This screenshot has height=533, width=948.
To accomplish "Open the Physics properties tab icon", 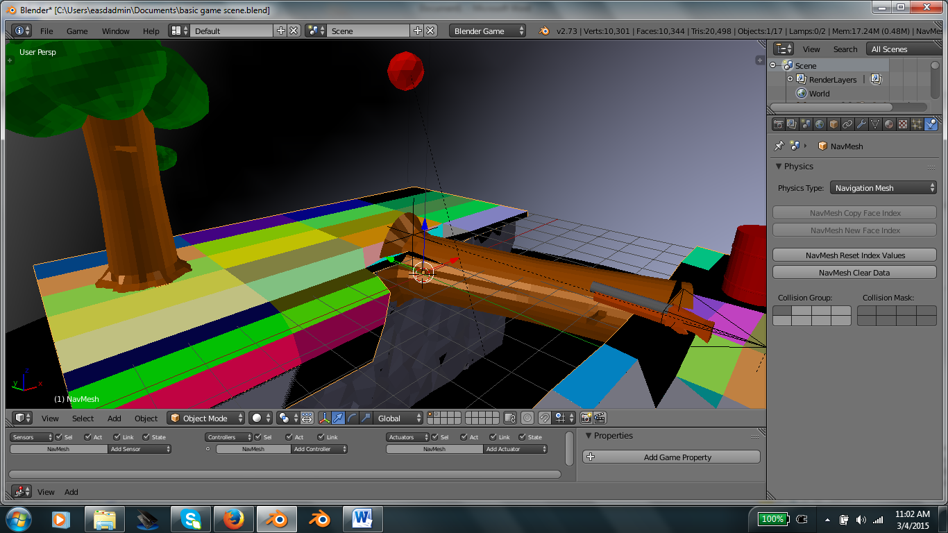I will coord(931,124).
